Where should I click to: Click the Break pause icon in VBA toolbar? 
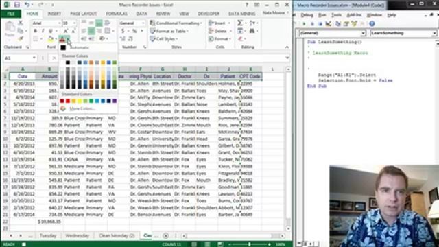click(x=312, y=24)
